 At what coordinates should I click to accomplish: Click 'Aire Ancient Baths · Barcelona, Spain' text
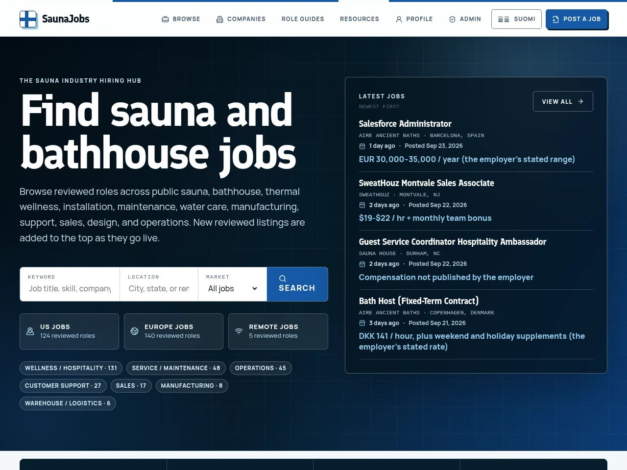(421, 136)
